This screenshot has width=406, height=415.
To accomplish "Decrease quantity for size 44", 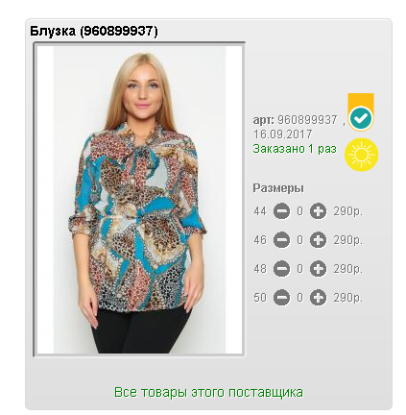I will (x=281, y=211).
